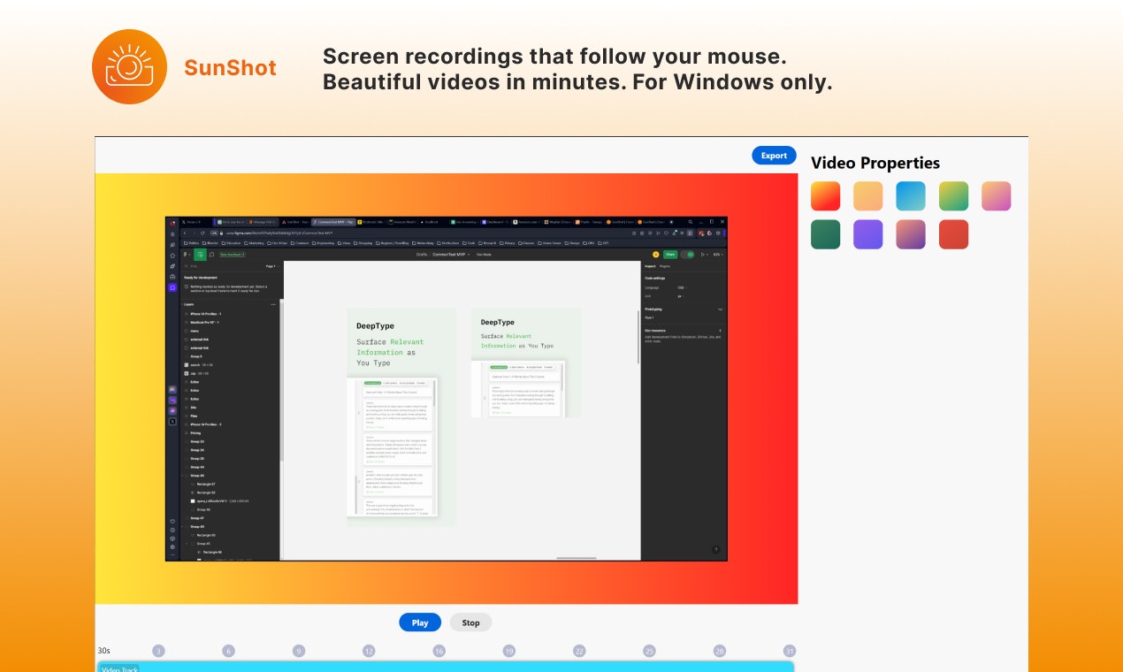Screen dimensions: 1123x672
Task: Click the Video Properties heading
Action: 875,163
